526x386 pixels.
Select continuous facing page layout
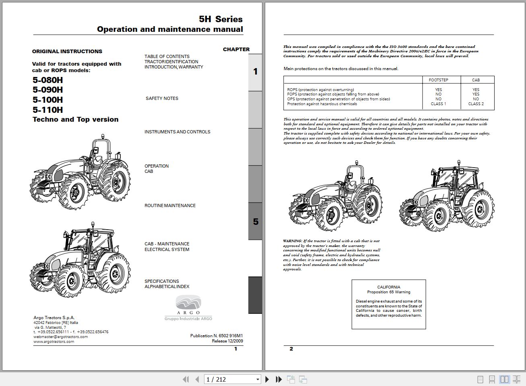click(516, 379)
